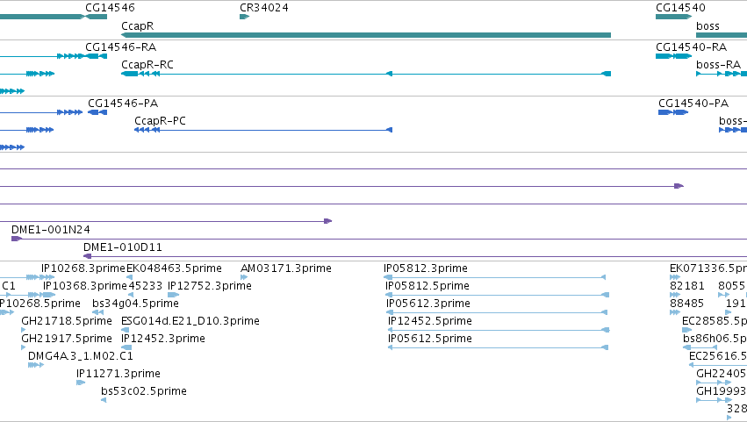This screenshot has height=422, width=747.
Task: Click the EC28585 EST label
Action: pos(715,321)
